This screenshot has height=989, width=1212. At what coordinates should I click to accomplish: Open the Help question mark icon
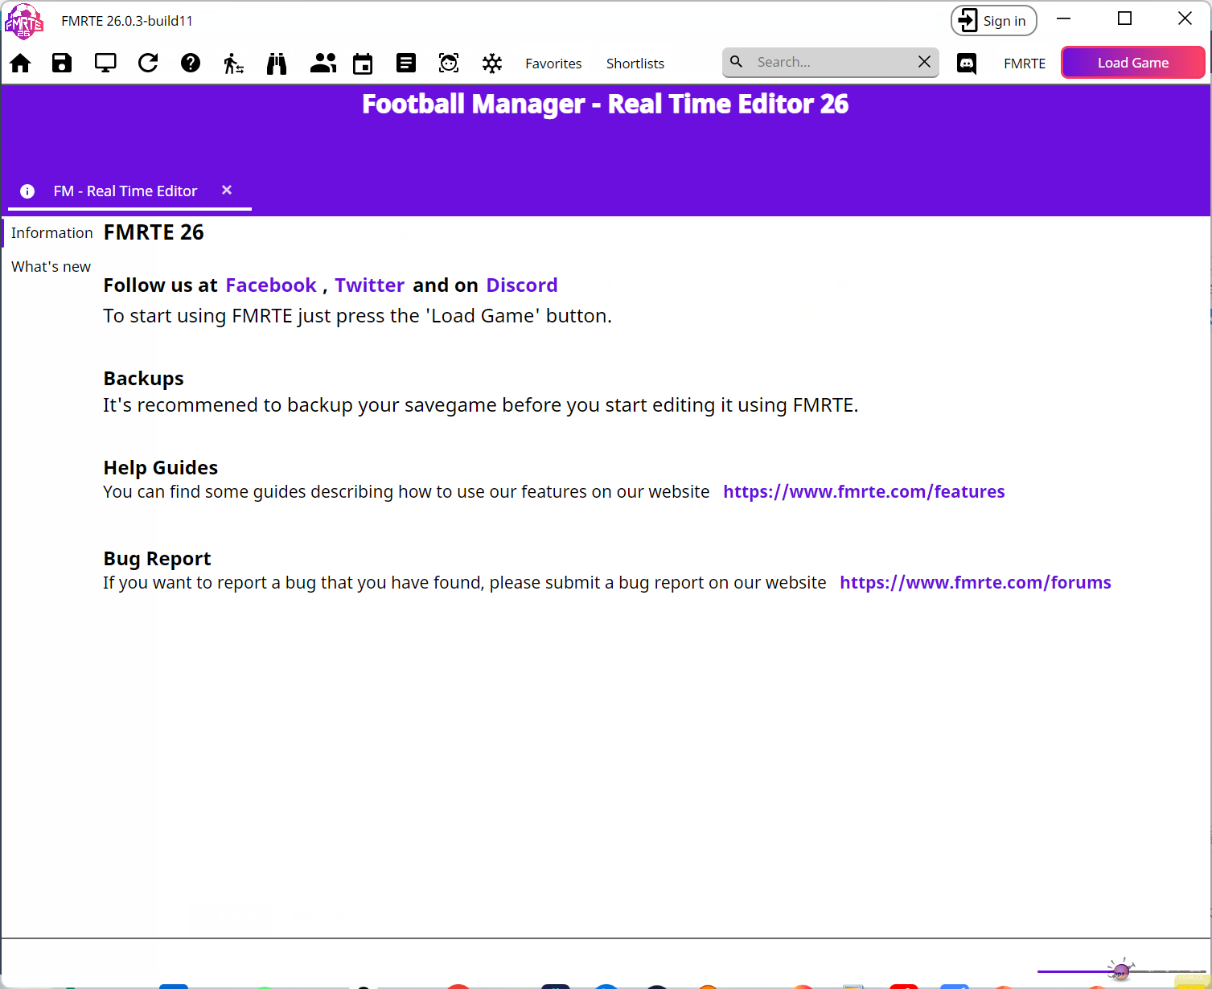coord(191,64)
